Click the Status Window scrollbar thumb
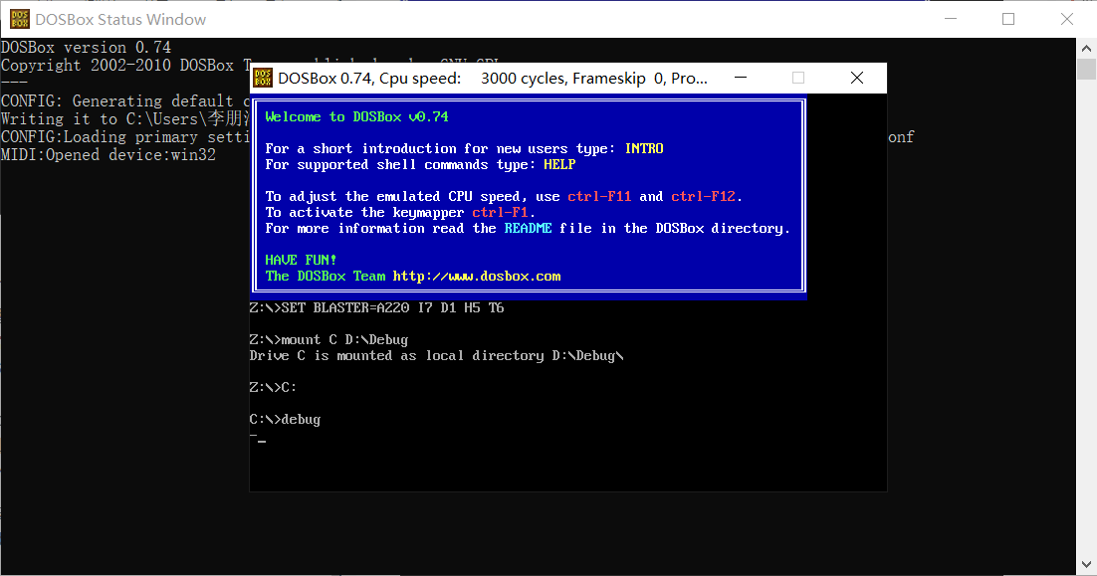 point(1086,70)
